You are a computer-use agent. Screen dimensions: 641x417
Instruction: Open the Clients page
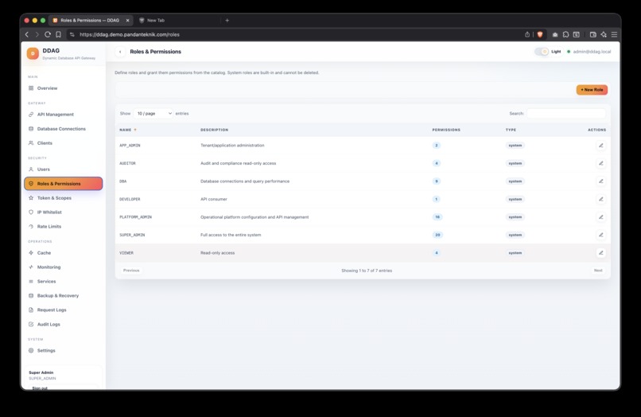point(64,143)
